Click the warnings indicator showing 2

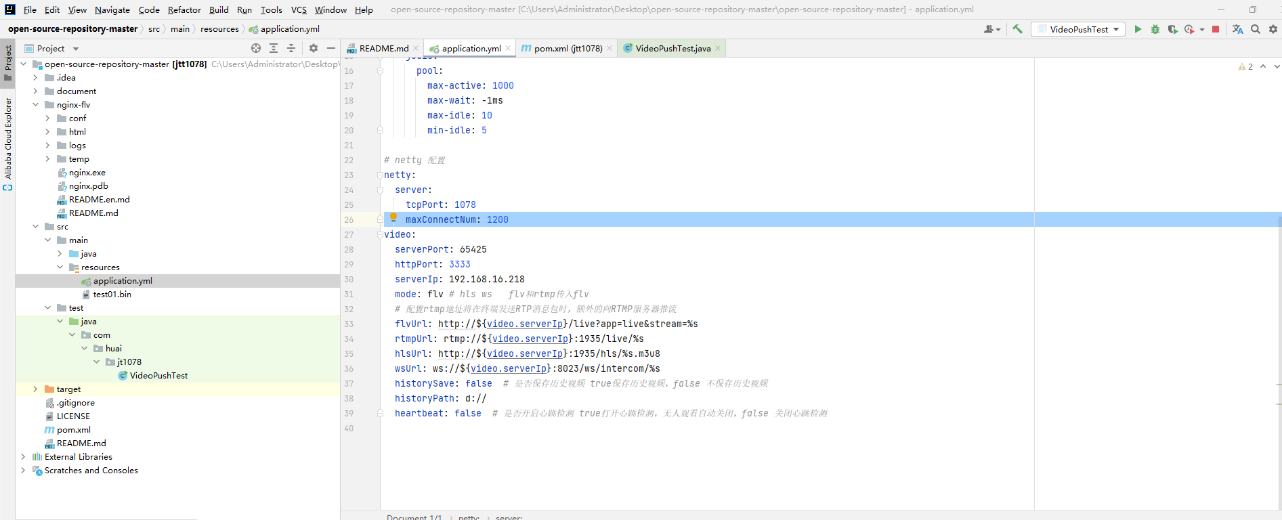[1245, 66]
